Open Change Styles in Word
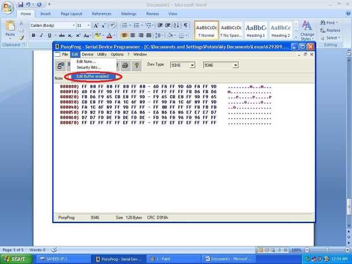Image resolution: width=352 pixels, height=264 pixels. point(307,30)
